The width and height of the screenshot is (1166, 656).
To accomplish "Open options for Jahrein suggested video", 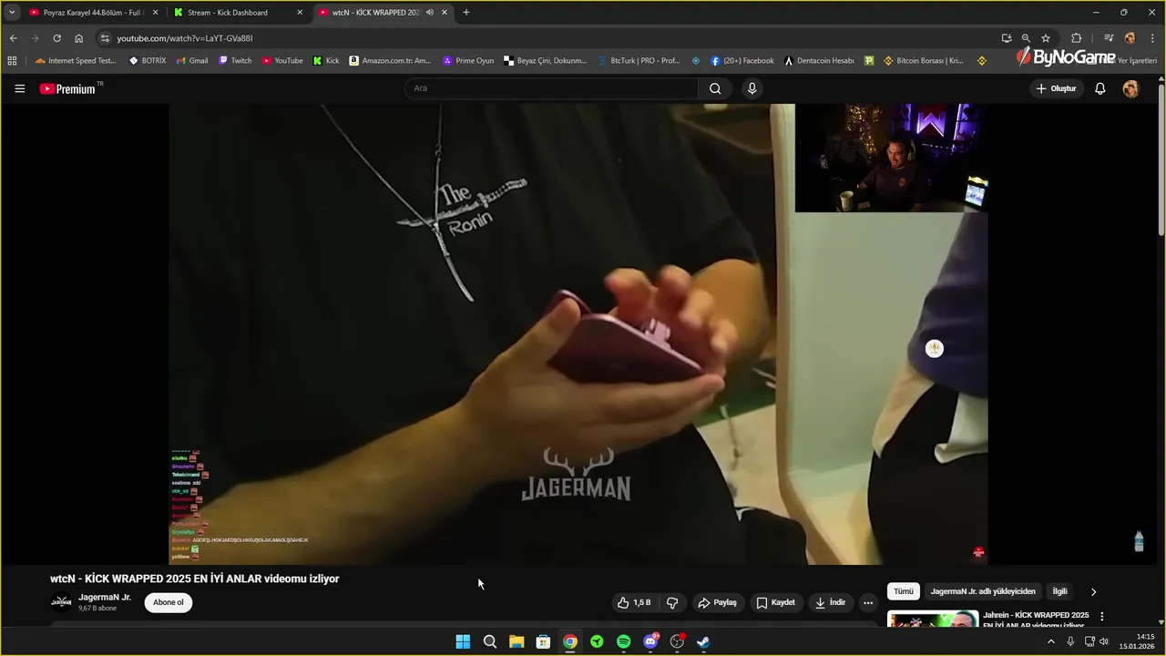I will 1101,617.
